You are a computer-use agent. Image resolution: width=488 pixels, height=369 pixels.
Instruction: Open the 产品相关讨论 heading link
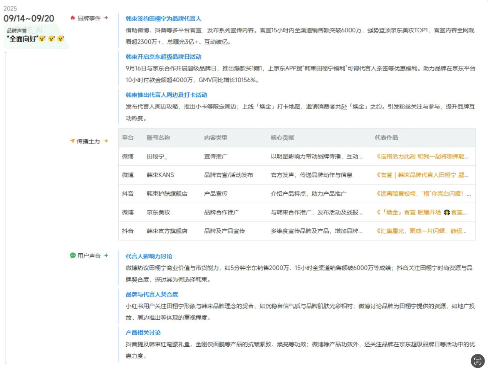pyautogui.click(x=143, y=332)
